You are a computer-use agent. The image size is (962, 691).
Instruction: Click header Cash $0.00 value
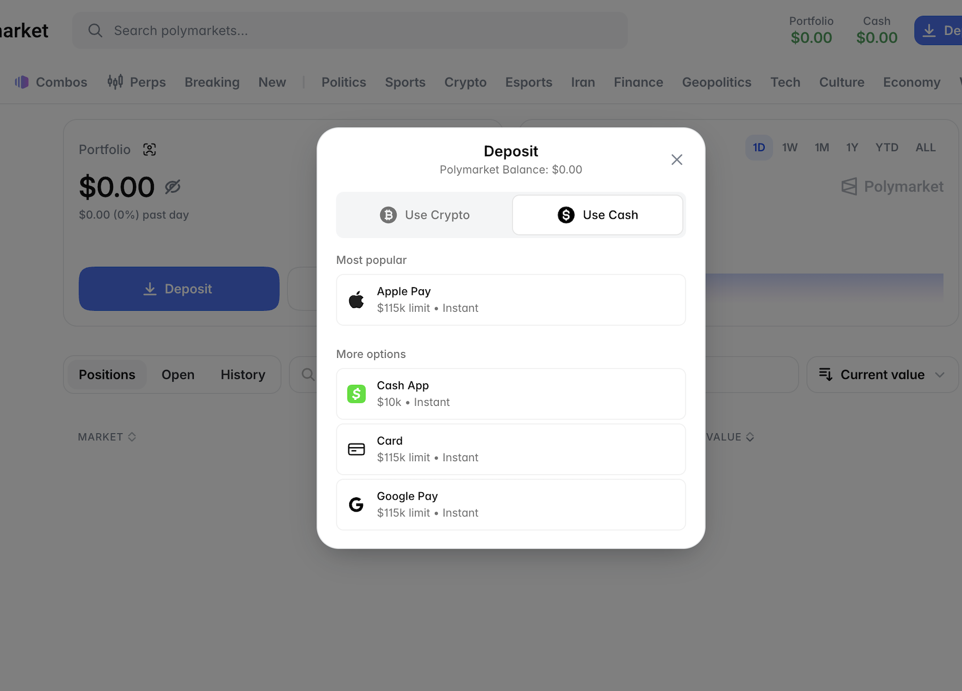[877, 38]
